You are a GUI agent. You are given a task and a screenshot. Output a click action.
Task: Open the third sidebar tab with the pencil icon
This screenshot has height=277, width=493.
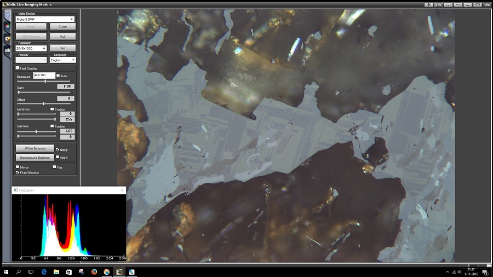[x=7, y=38]
